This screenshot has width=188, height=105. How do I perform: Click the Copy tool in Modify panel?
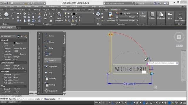coord(25,17)
